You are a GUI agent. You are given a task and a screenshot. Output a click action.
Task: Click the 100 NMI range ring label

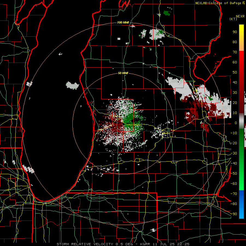pyautogui.click(x=123, y=22)
